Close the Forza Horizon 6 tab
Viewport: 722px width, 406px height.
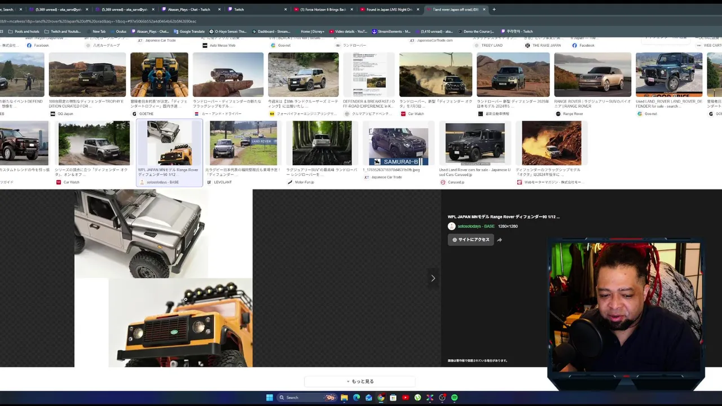click(352, 10)
